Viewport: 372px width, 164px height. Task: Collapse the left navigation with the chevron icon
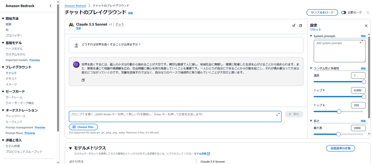click(50, 6)
